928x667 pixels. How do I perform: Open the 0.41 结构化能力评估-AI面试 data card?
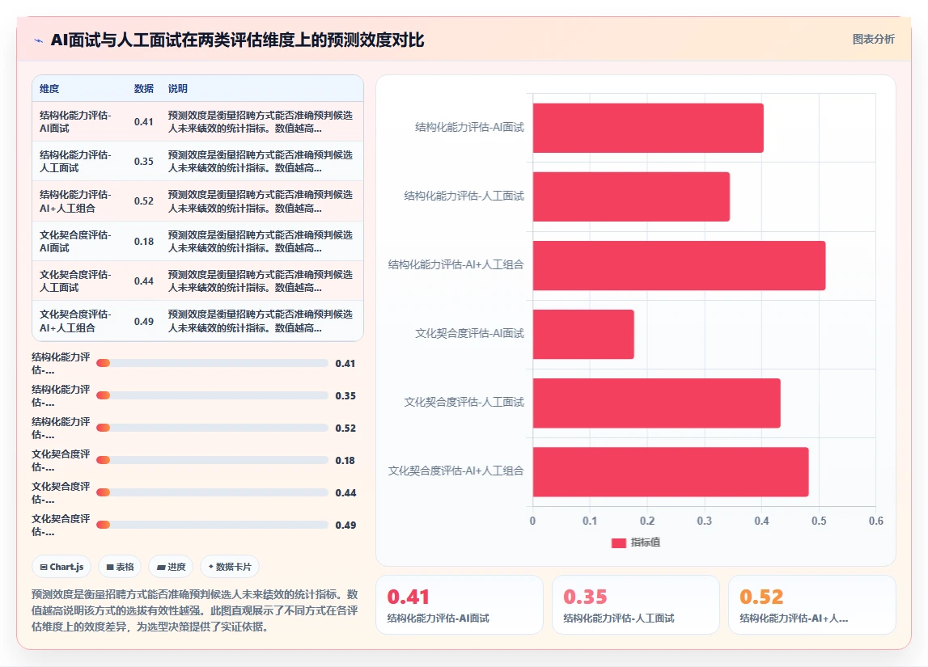pyautogui.click(x=460, y=605)
